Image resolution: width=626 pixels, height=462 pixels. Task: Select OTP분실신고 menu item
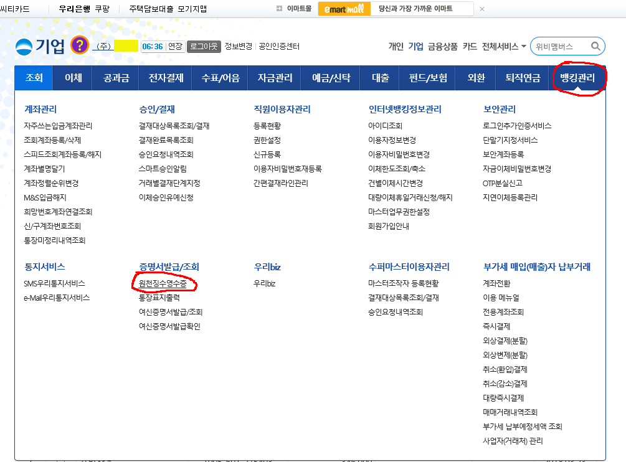click(503, 184)
